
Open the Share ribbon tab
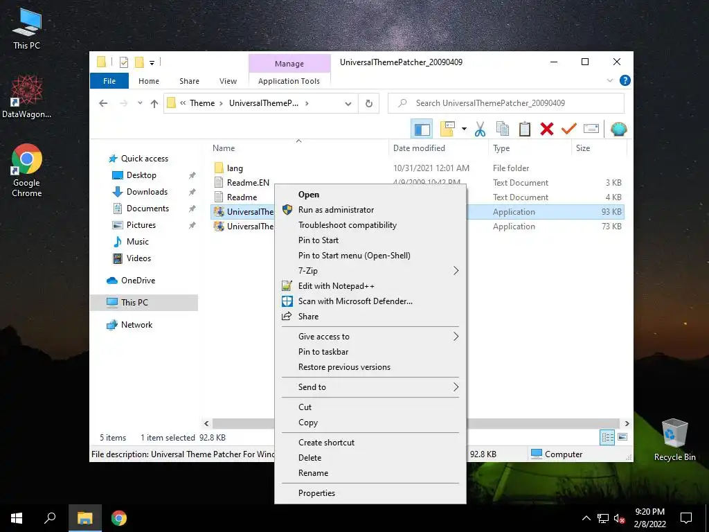pyautogui.click(x=189, y=81)
